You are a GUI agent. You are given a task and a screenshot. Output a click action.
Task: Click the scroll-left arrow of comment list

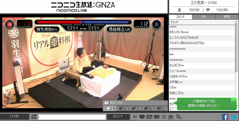171,109
